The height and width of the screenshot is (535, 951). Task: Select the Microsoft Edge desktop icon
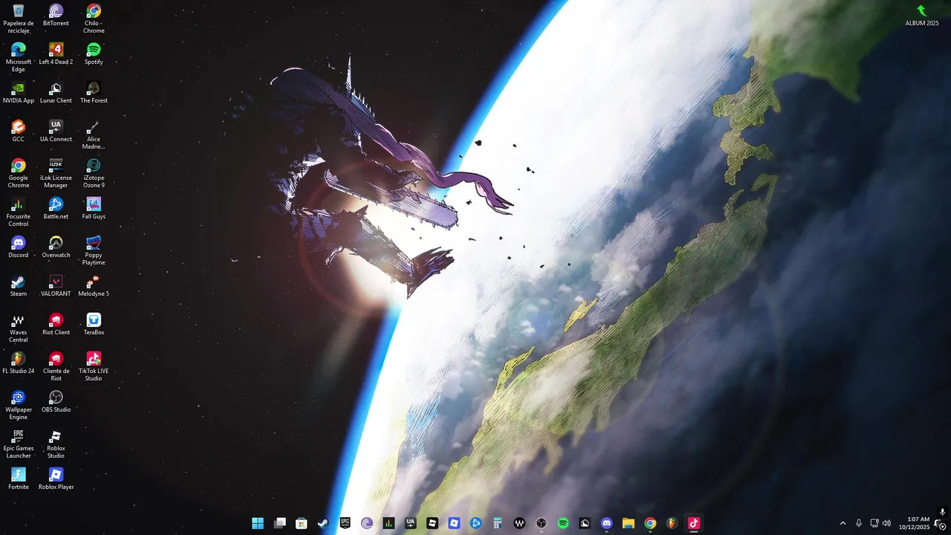19,57
